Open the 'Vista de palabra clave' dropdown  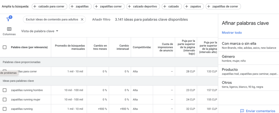coord(40,31)
